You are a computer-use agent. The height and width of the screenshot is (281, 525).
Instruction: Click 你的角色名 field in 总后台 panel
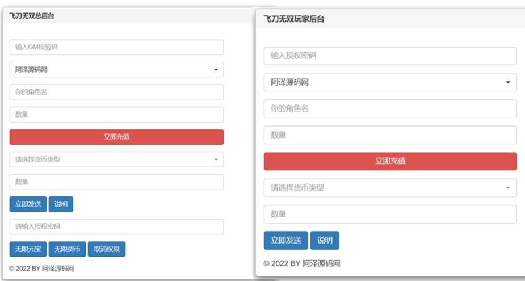pos(116,92)
